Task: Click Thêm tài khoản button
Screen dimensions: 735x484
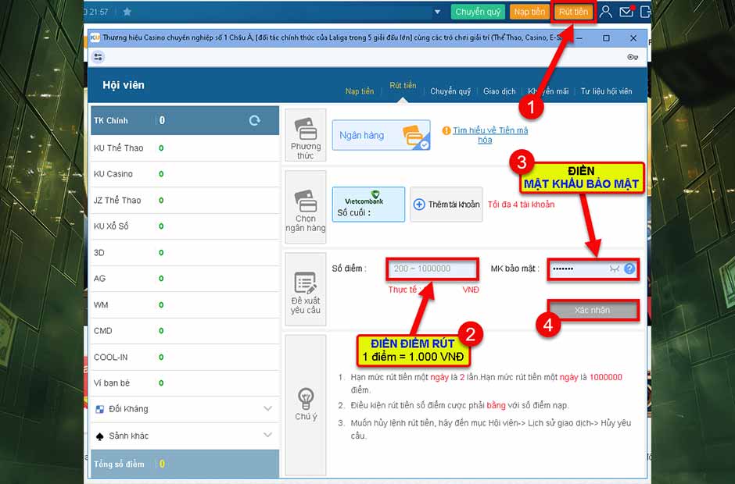Action: (x=446, y=205)
